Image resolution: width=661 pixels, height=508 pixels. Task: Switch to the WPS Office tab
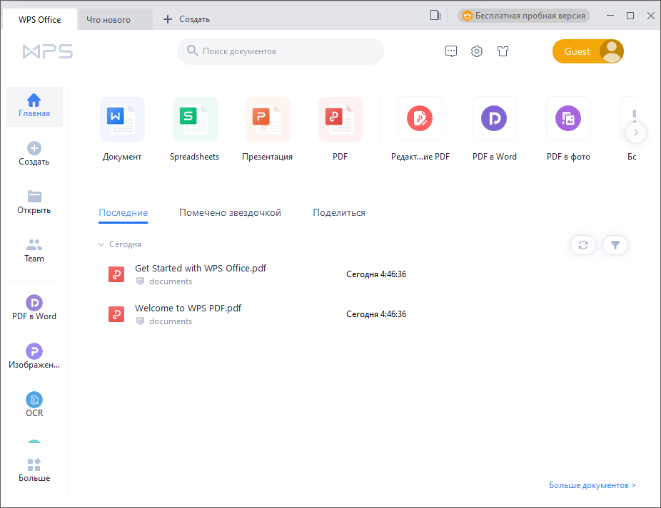coord(40,20)
